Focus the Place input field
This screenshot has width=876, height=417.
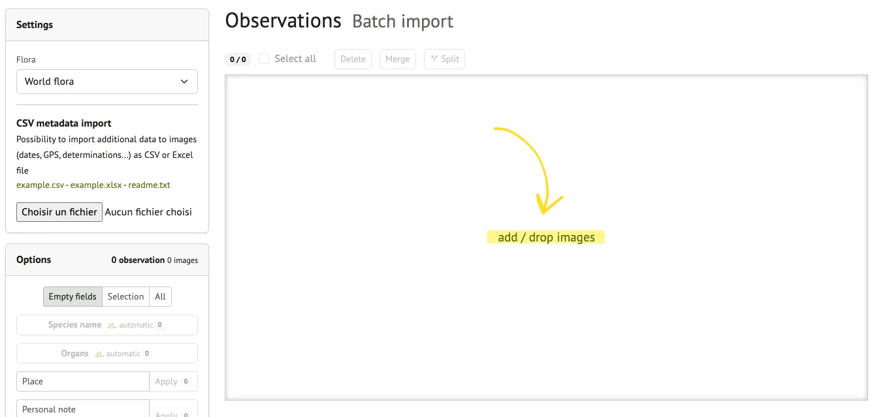(x=83, y=382)
